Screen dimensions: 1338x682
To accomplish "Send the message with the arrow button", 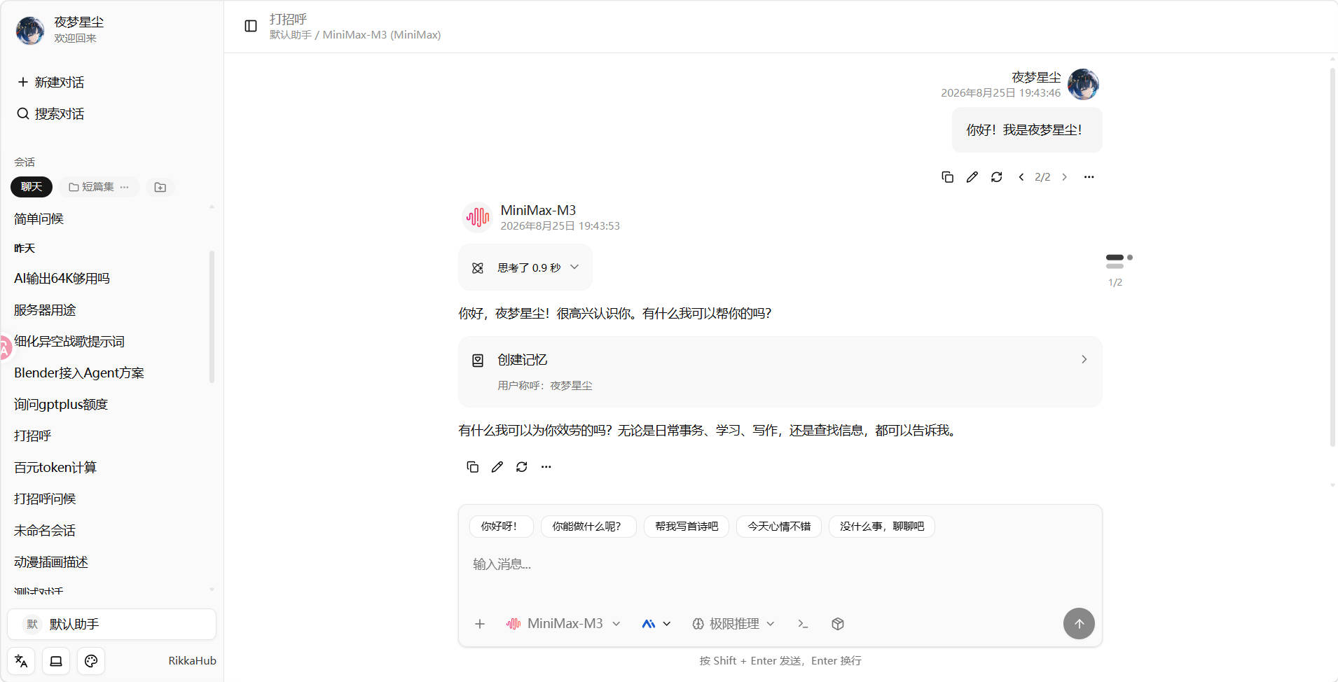I will [1079, 623].
